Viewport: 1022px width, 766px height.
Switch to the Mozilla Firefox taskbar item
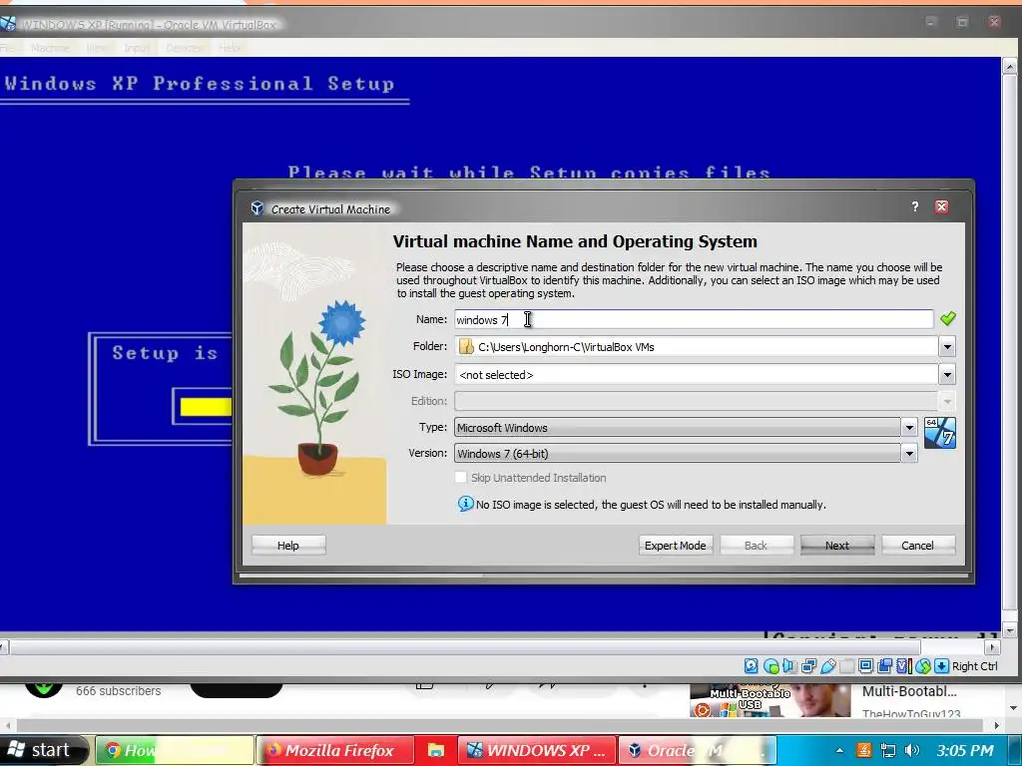point(335,750)
